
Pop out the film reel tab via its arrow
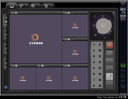[27, 6]
